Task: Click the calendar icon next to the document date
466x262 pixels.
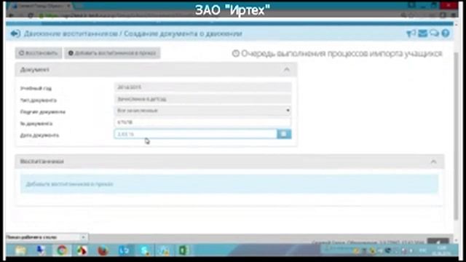Action: point(284,134)
